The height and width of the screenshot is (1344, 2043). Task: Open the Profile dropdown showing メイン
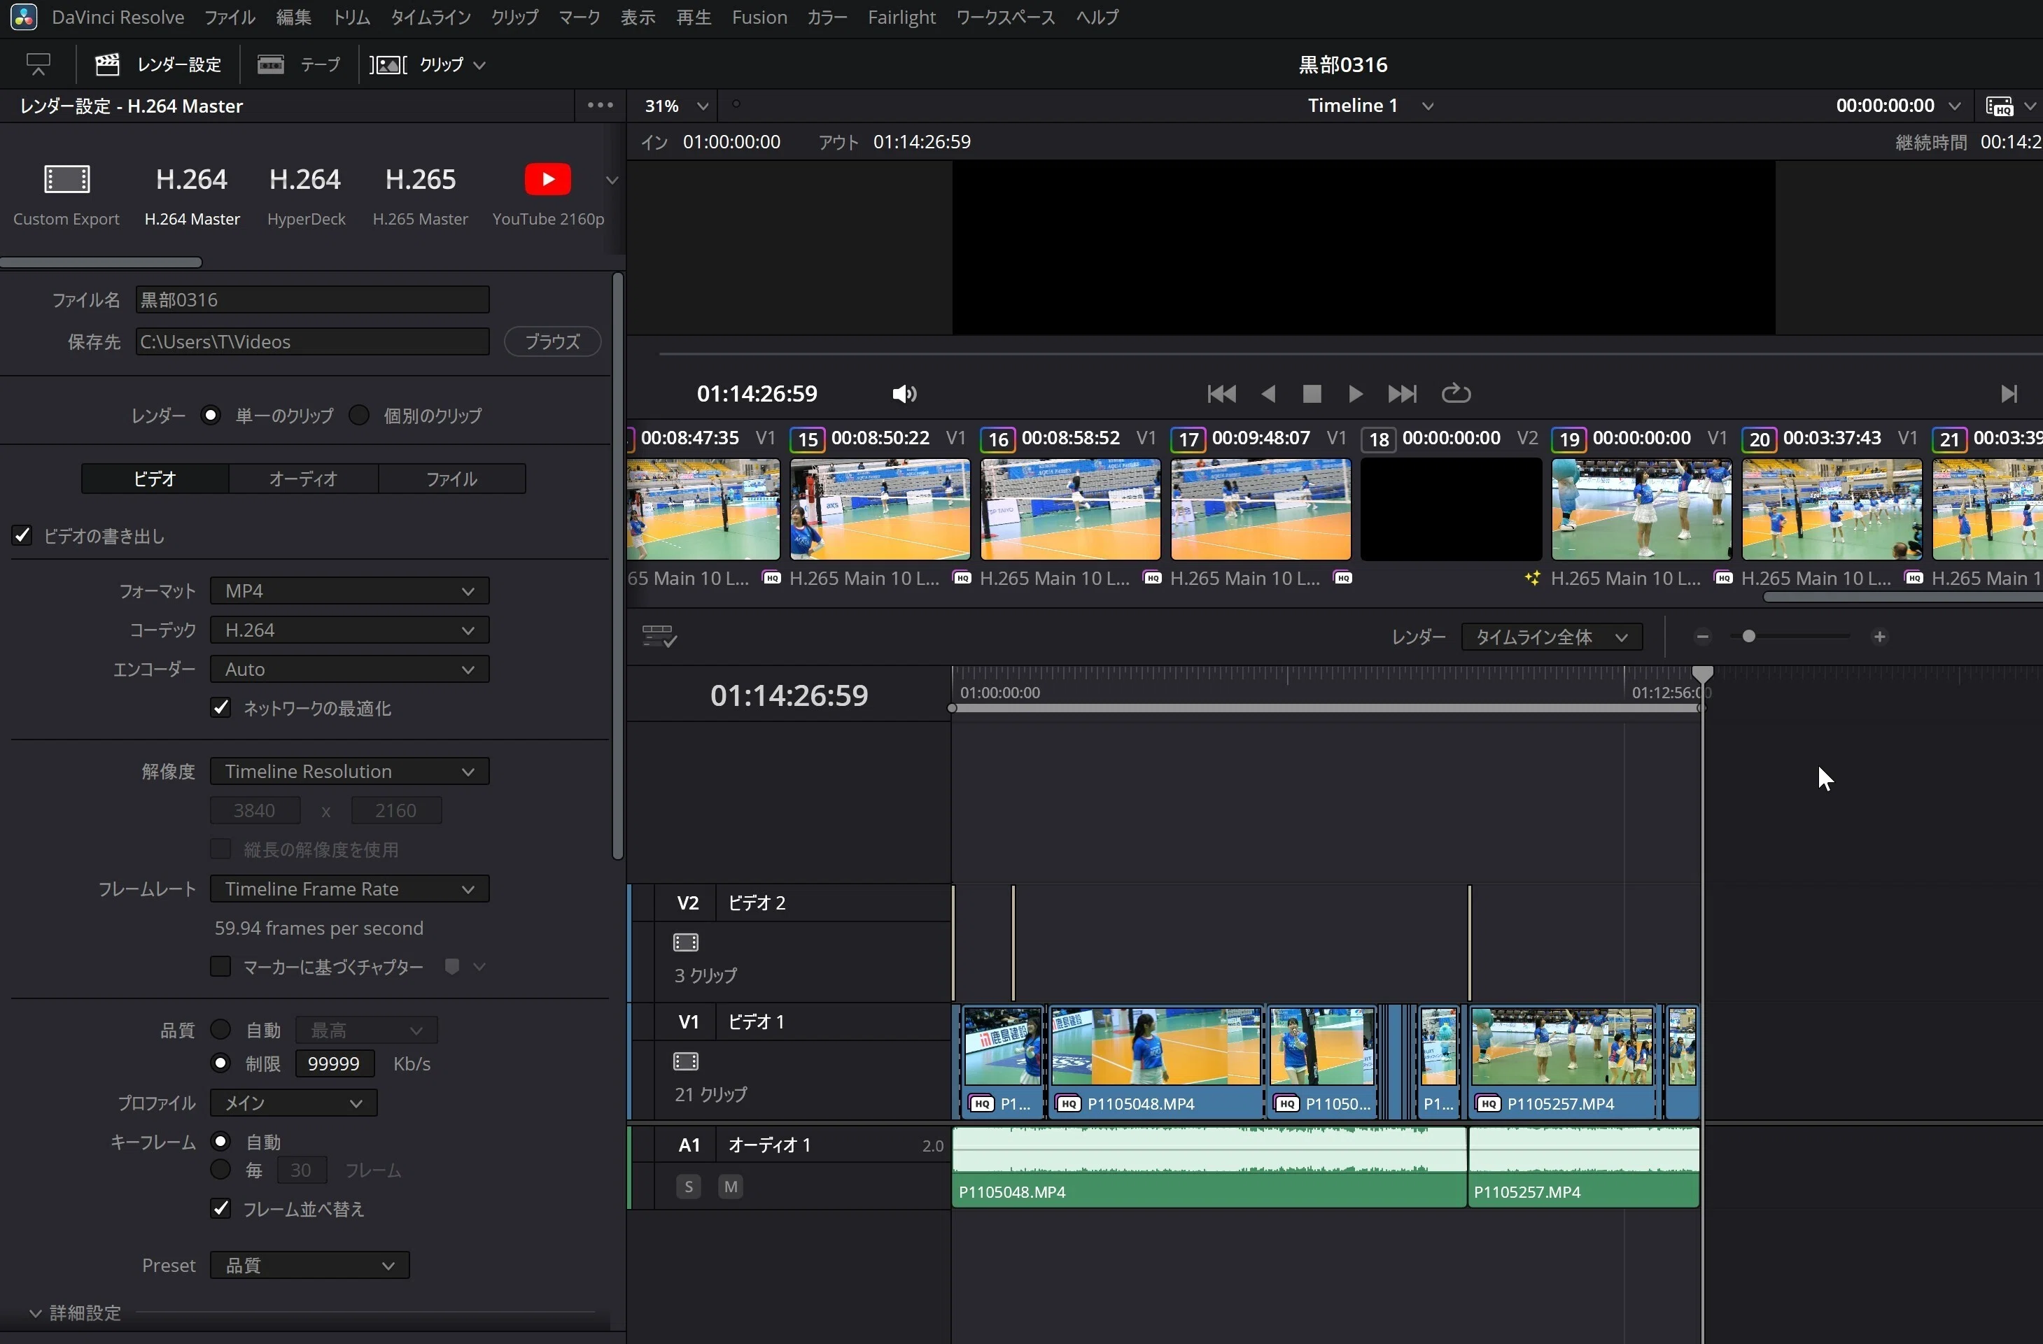tap(293, 1103)
